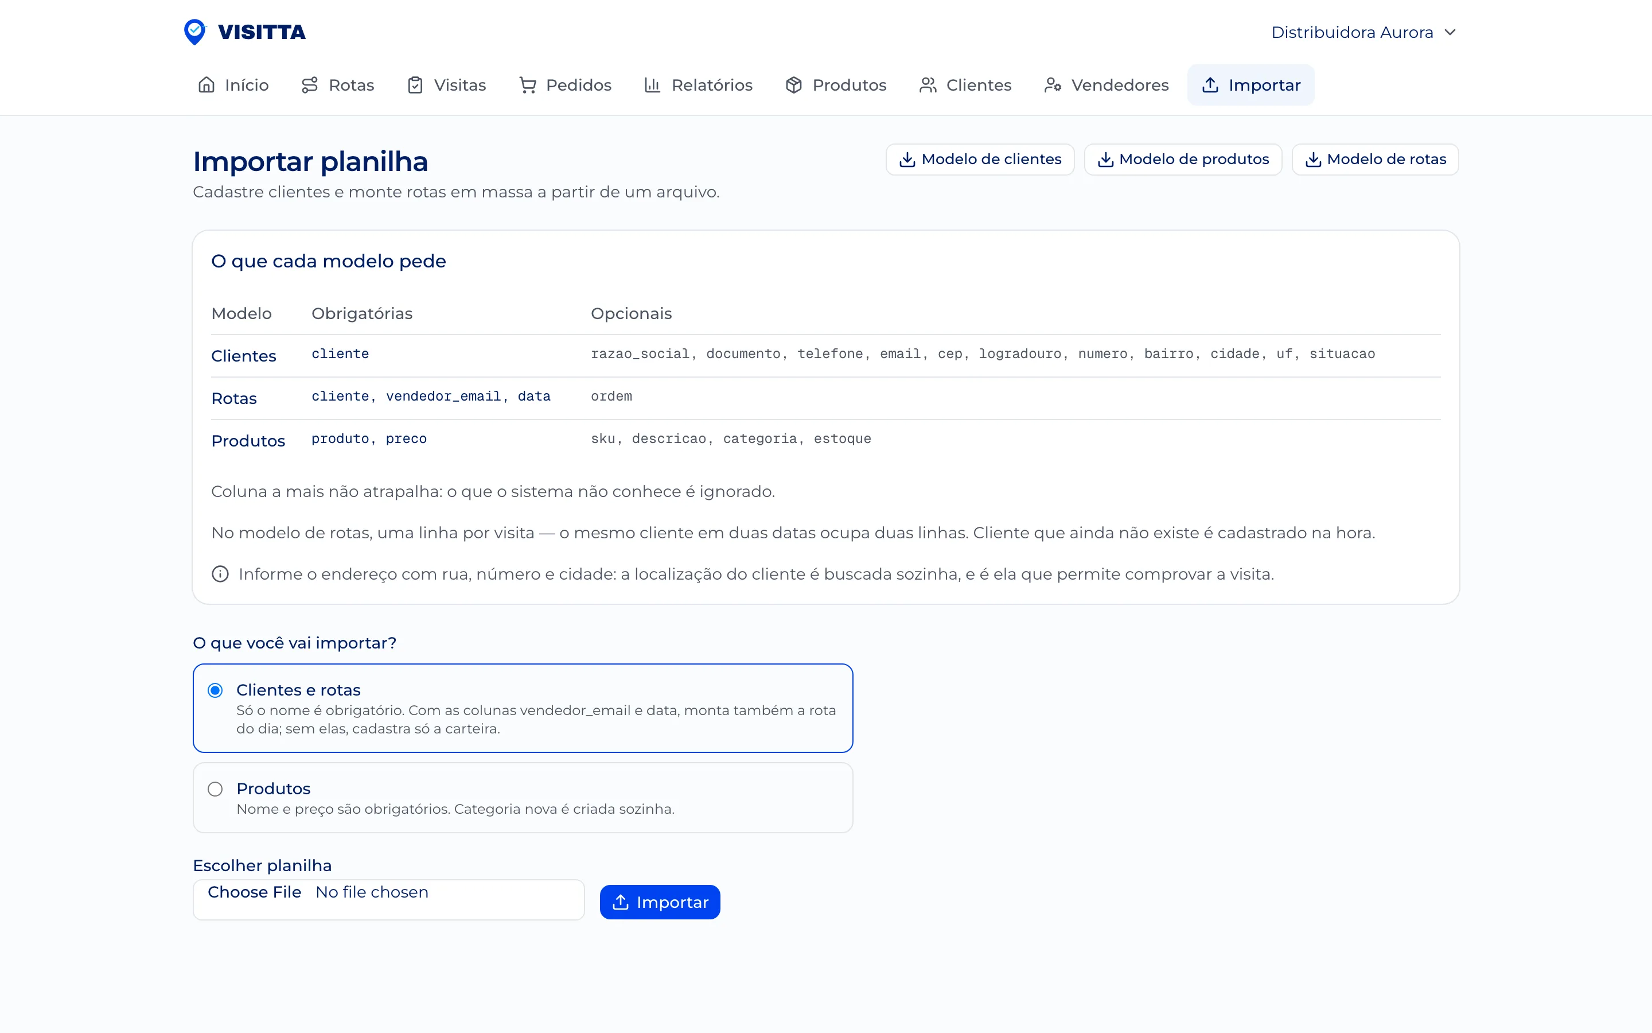This screenshot has width=1652, height=1033.
Task: Open the Rotas tab
Action: point(338,85)
